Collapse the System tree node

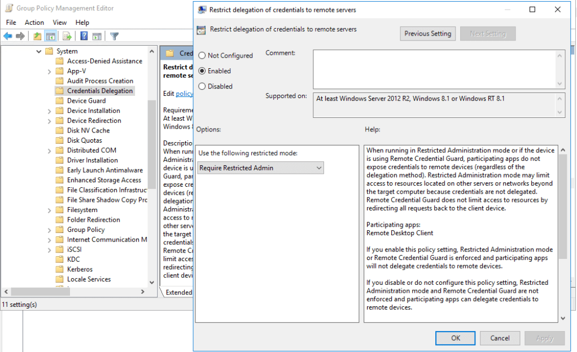point(38,51)
